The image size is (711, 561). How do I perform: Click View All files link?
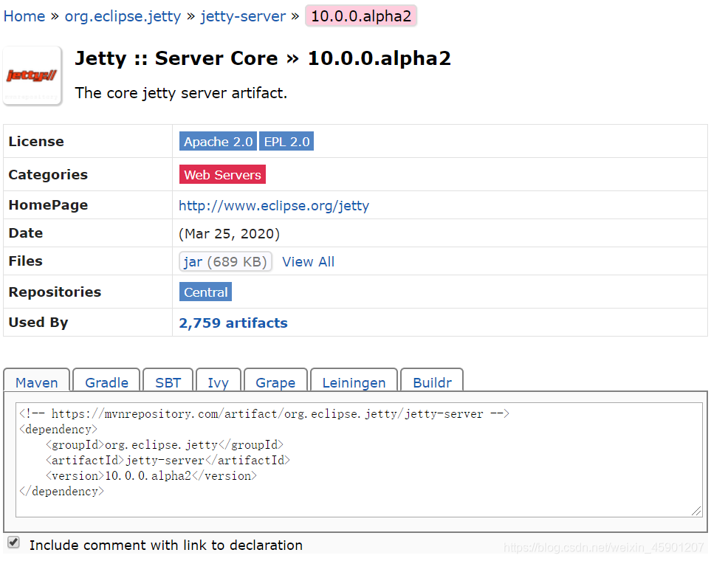pos(309,262)
